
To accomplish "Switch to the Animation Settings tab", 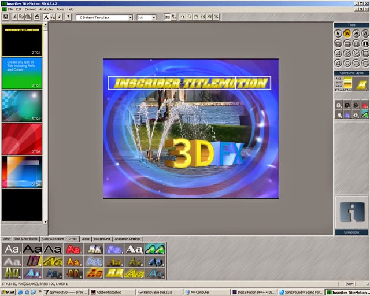I will tap(128, 239).
